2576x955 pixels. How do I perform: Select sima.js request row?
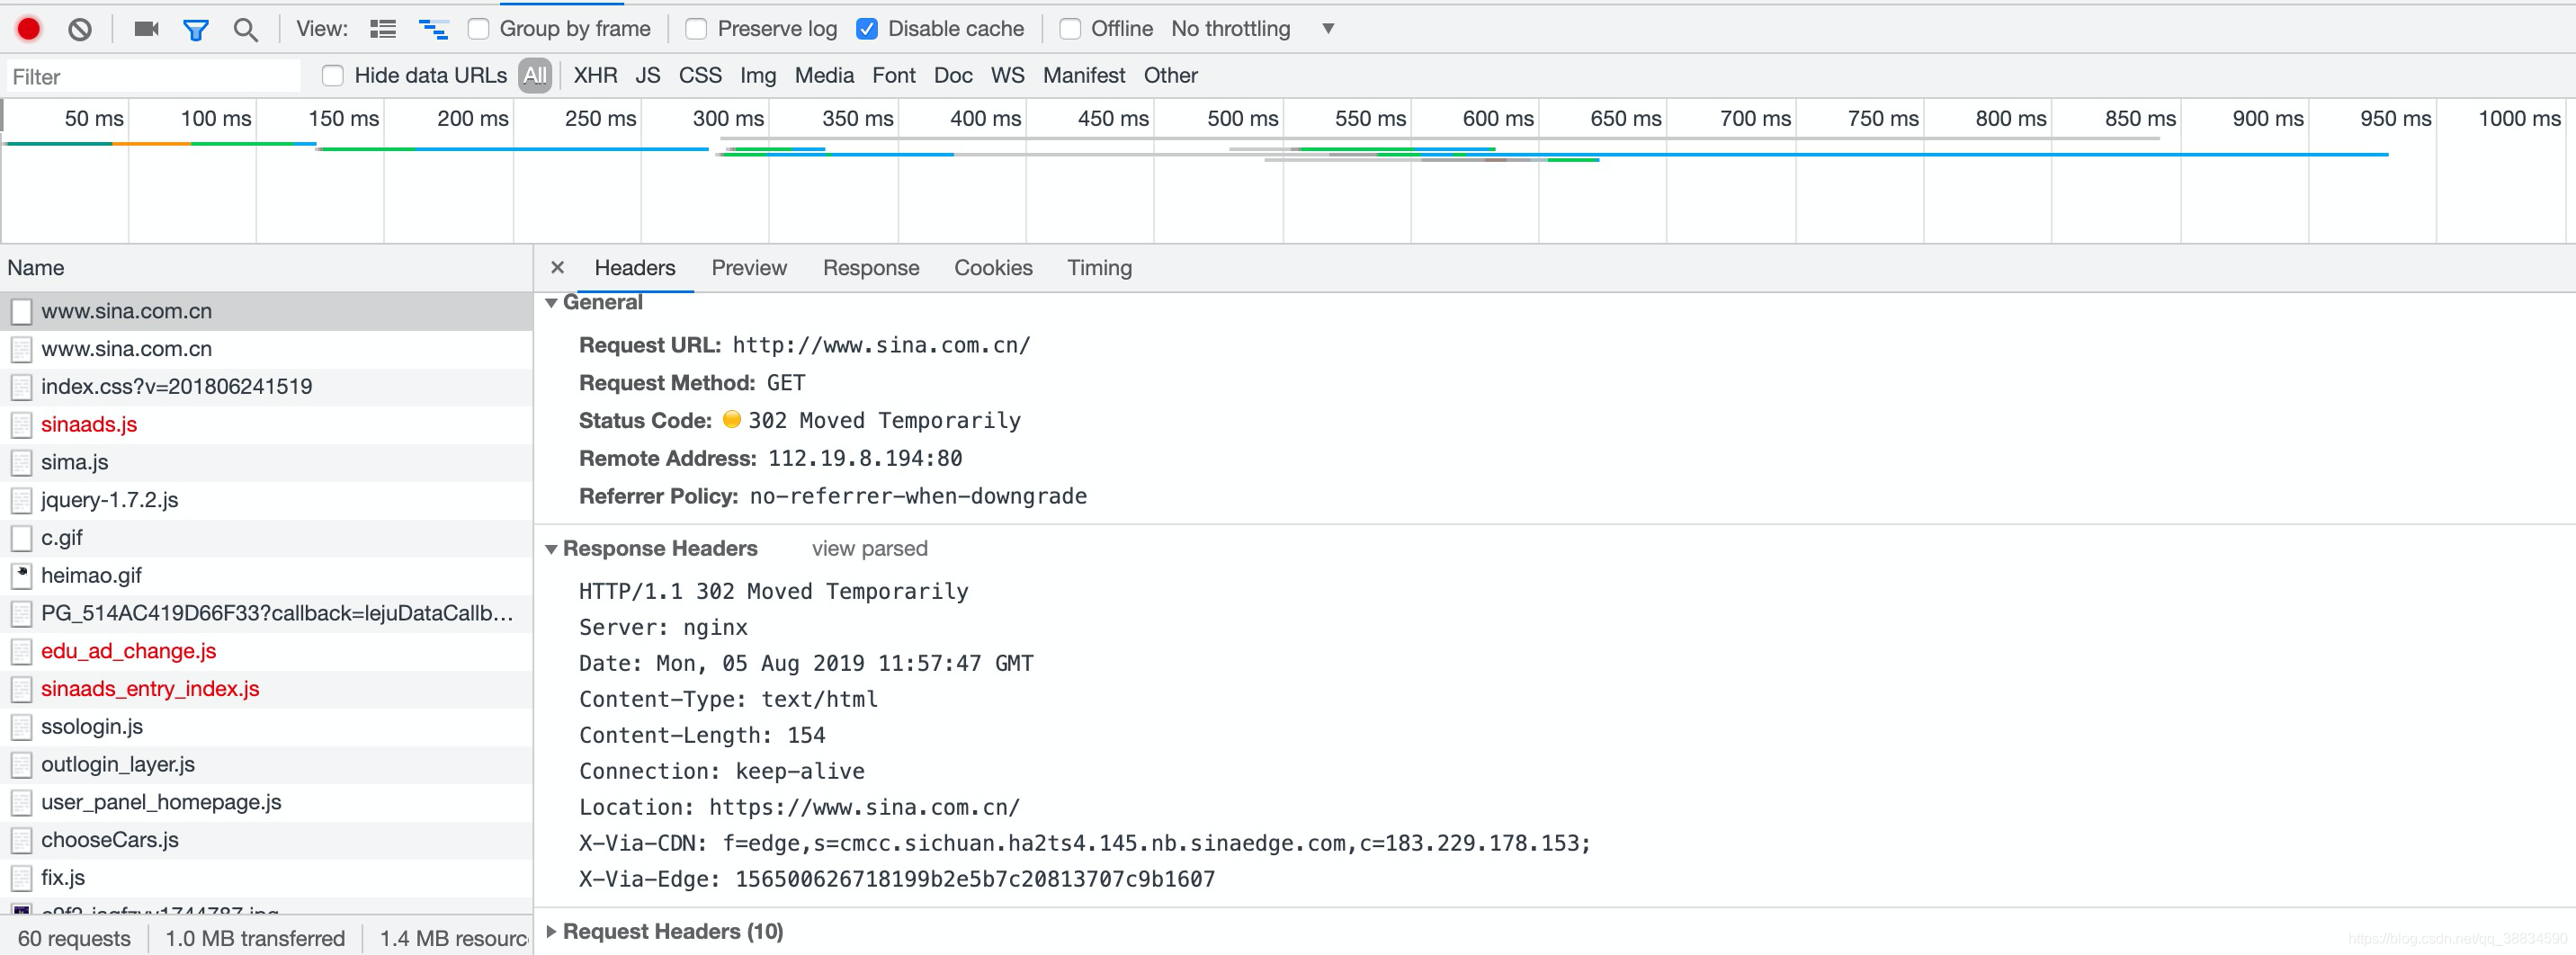pyautogui.click(x=266, y=463)
